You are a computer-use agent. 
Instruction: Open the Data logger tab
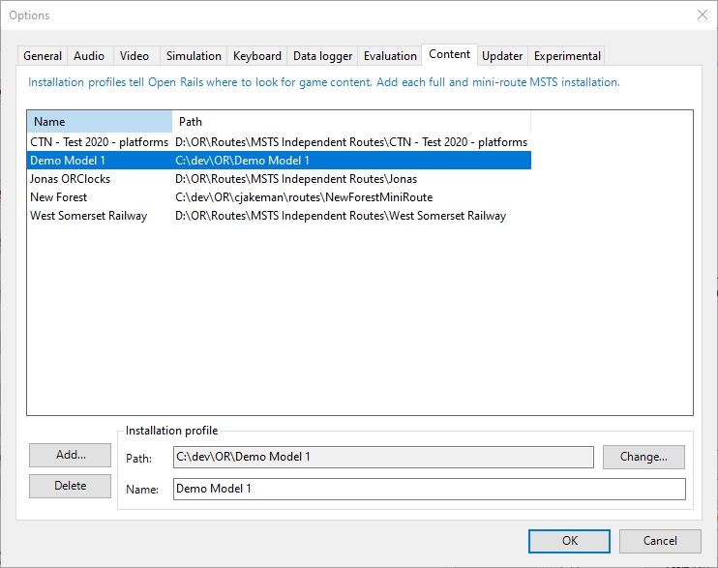(x=322, y=56)
